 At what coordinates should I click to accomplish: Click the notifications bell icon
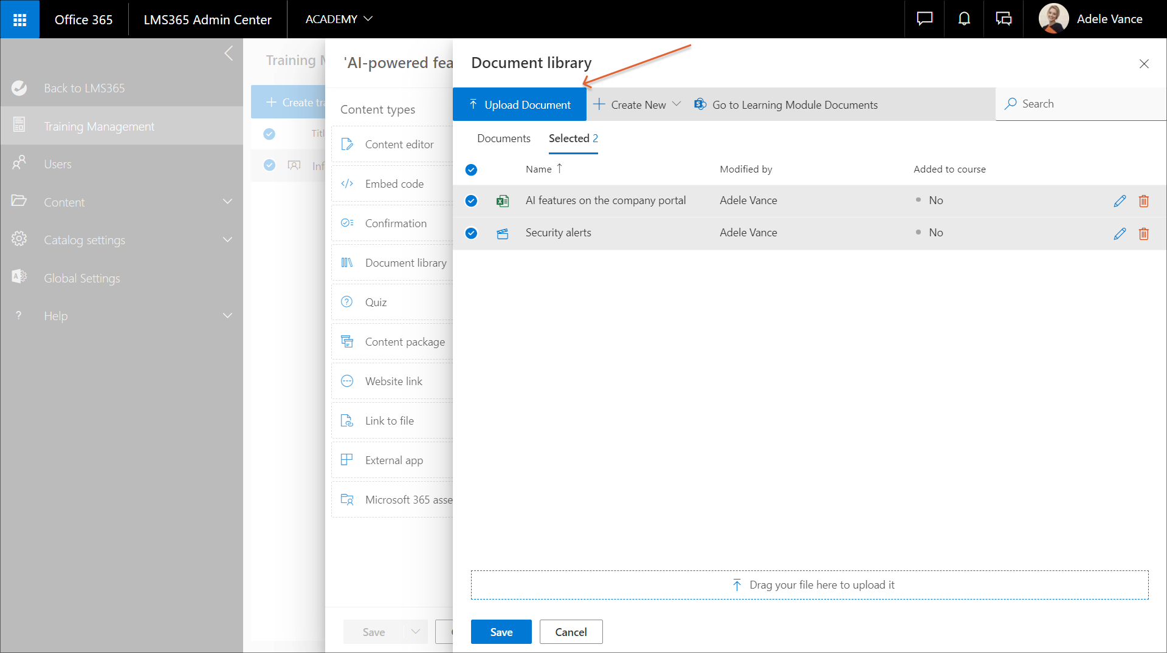pyautogui.click(x=964, y=19)
